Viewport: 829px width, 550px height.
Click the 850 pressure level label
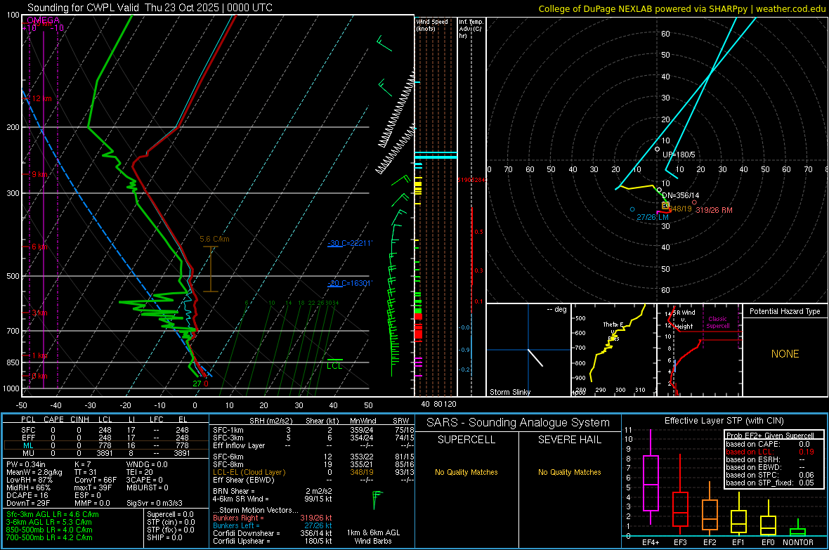point(13,362)
